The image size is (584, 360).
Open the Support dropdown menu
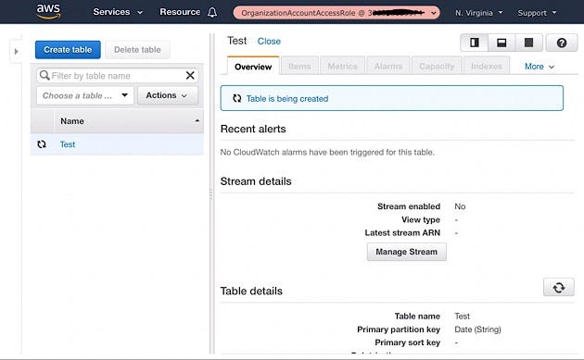pyautogui.click(x=537, y=13)
